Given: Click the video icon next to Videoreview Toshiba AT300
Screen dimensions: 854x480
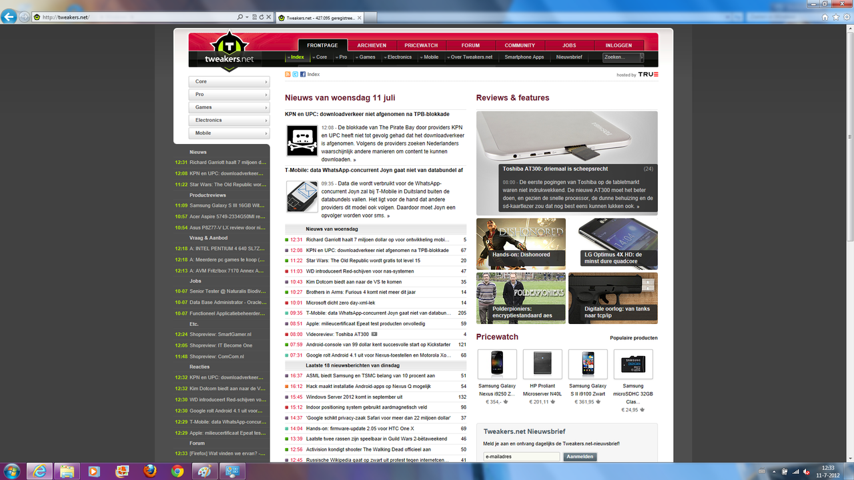Looking at the screenshot, I should click(374, 334).
